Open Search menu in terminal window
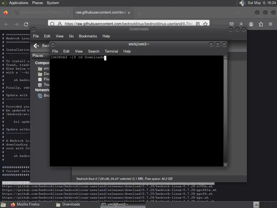 (94, 51)
